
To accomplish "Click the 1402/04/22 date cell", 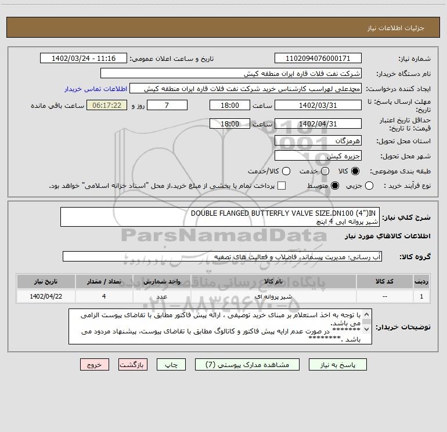I will tap(46, 296).
